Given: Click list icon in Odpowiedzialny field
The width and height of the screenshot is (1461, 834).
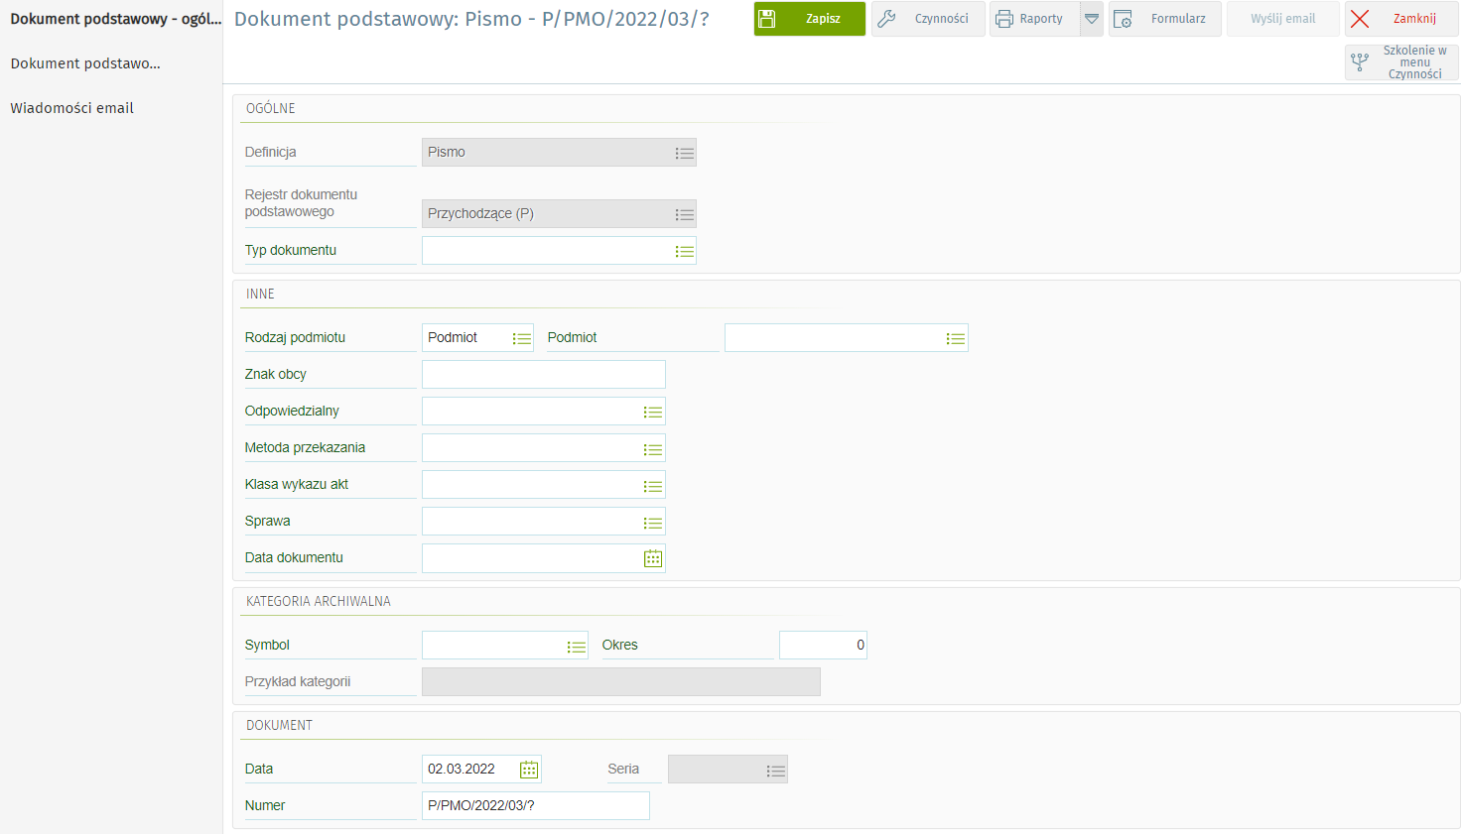Looking at the screenshot, I should [652, 412].
